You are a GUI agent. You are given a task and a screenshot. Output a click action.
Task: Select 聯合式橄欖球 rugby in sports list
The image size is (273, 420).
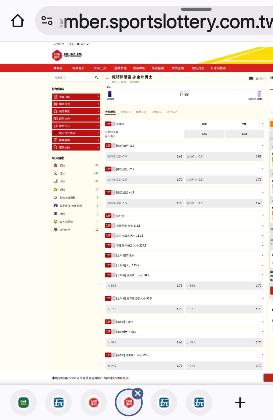76,198
